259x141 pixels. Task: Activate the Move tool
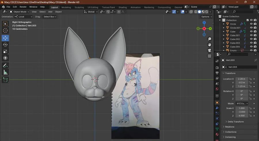[5, 38]
